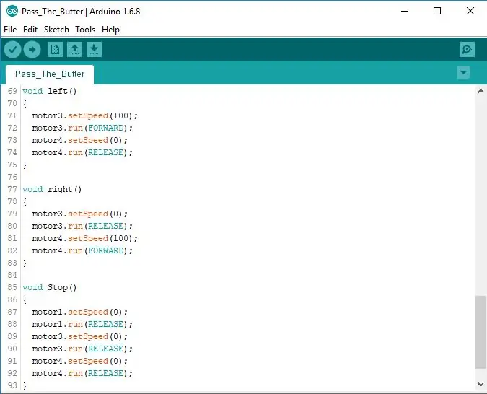Click the vertical scrollbar thumb
The width and height of the screenshot is (487, 394).
tap(481, 332)
